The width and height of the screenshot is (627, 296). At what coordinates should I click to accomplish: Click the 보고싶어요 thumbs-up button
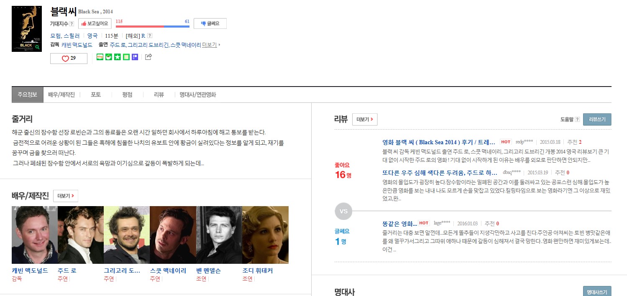pyautogui.click(x=95, y=23)
